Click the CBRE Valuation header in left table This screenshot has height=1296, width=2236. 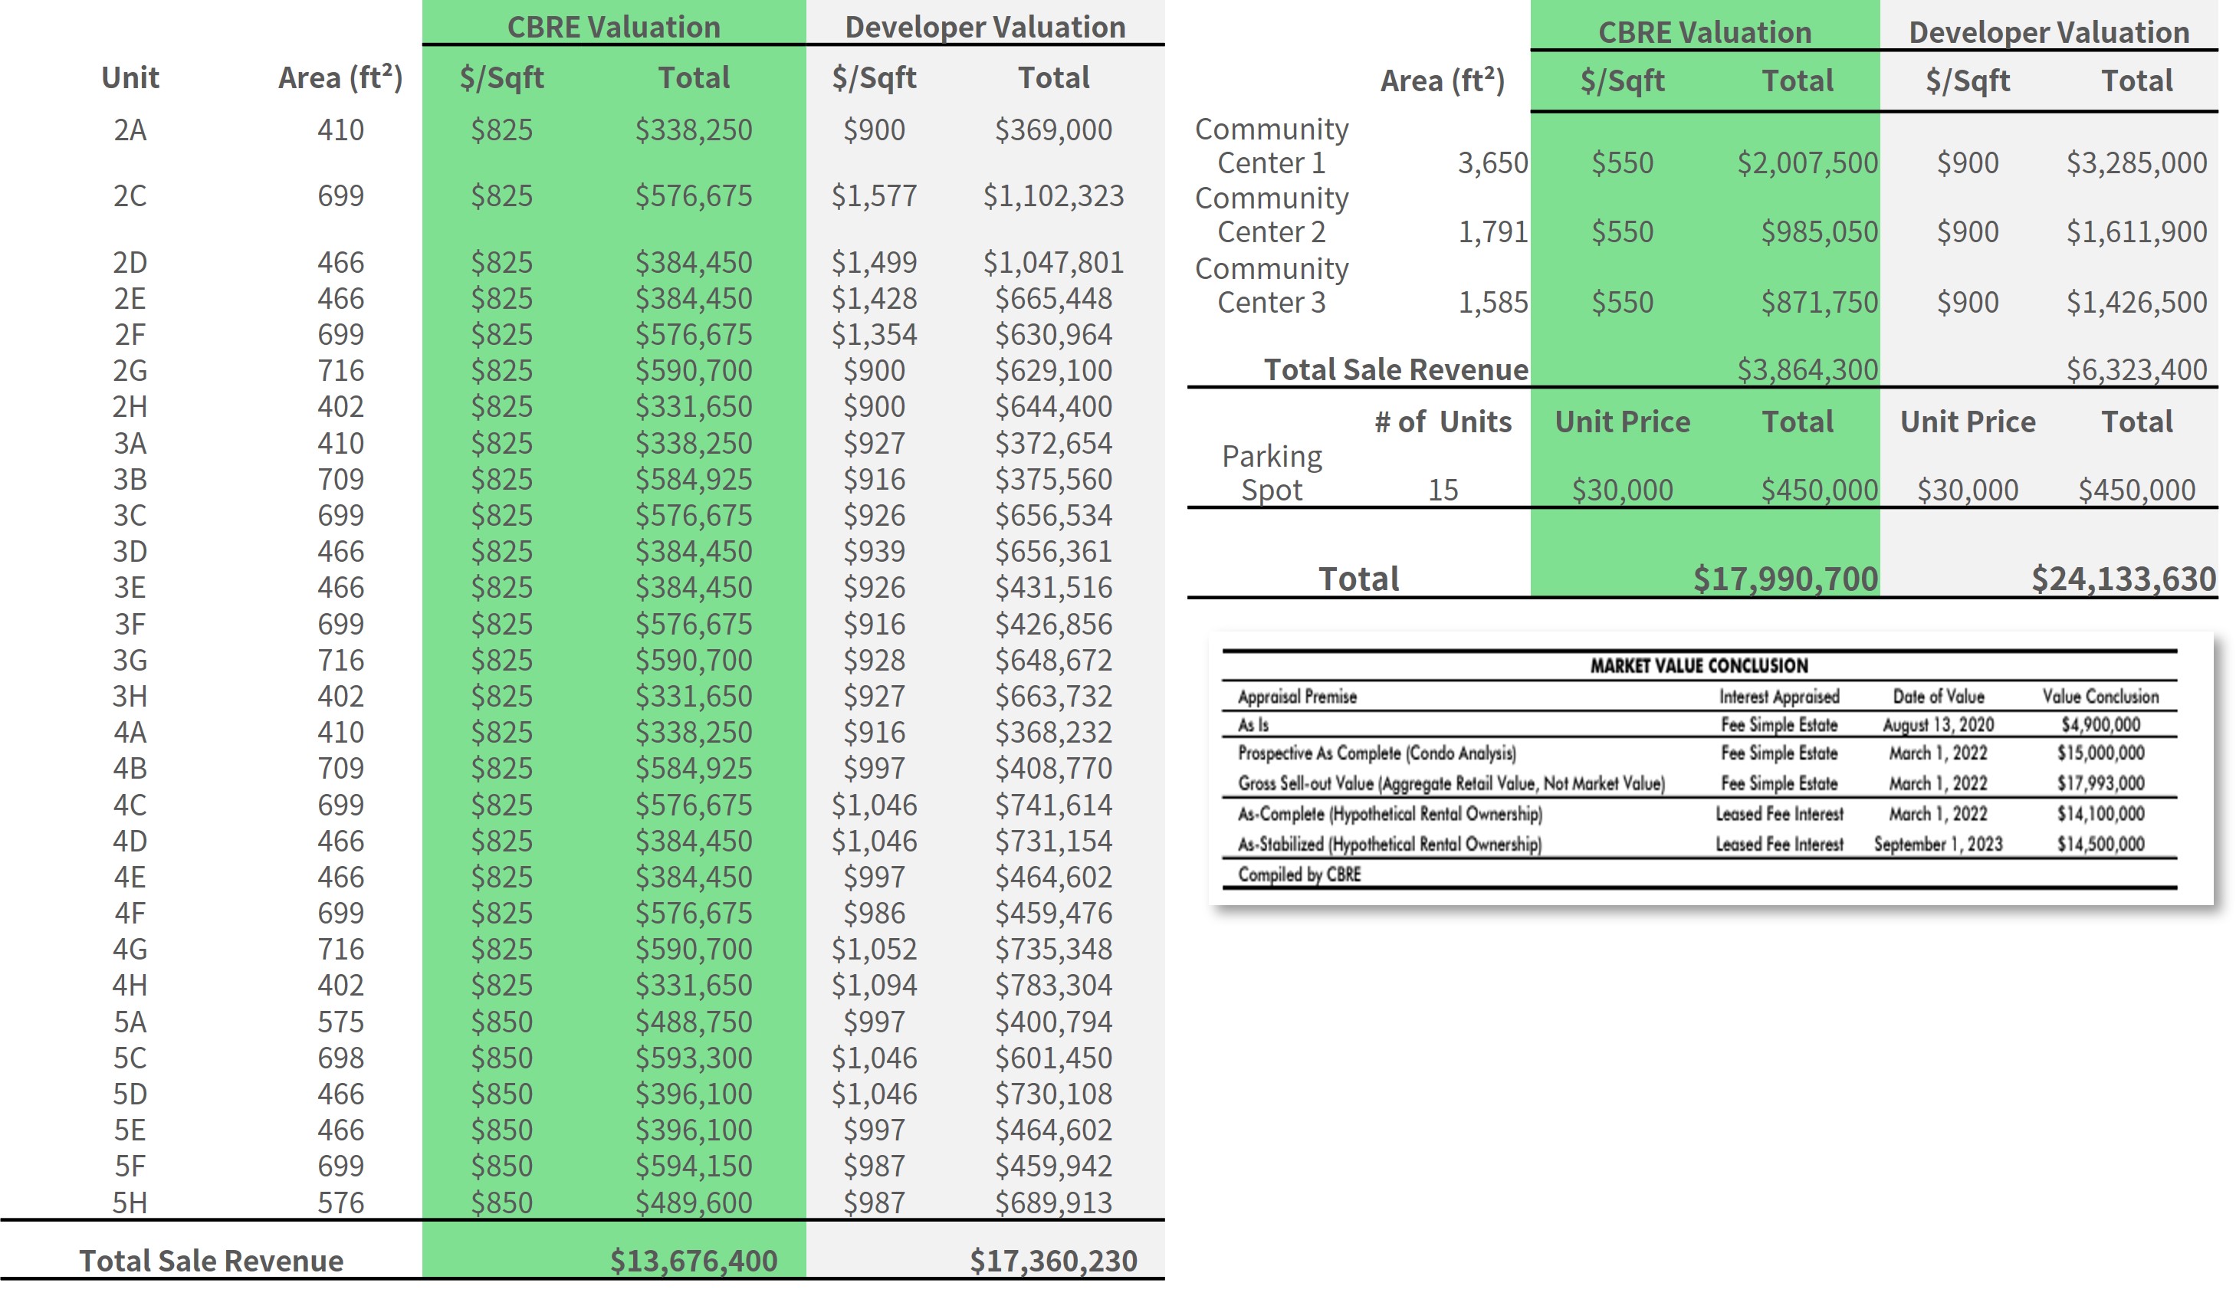point(613,28)
